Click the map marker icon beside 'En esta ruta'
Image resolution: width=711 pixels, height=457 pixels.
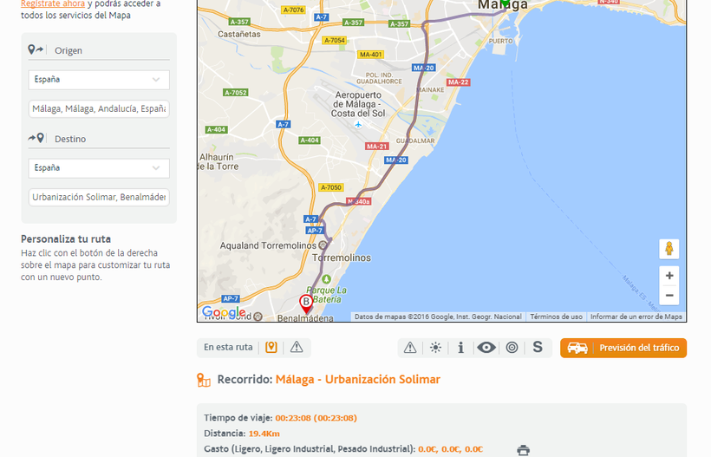[271, 348]
